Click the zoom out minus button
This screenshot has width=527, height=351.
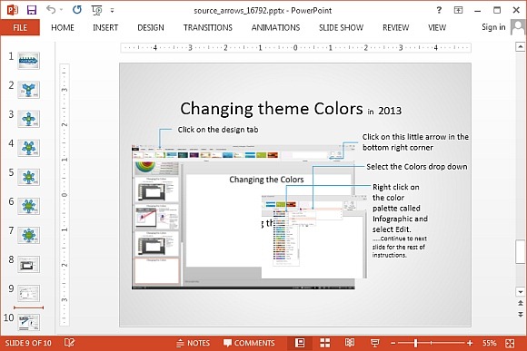393,343
